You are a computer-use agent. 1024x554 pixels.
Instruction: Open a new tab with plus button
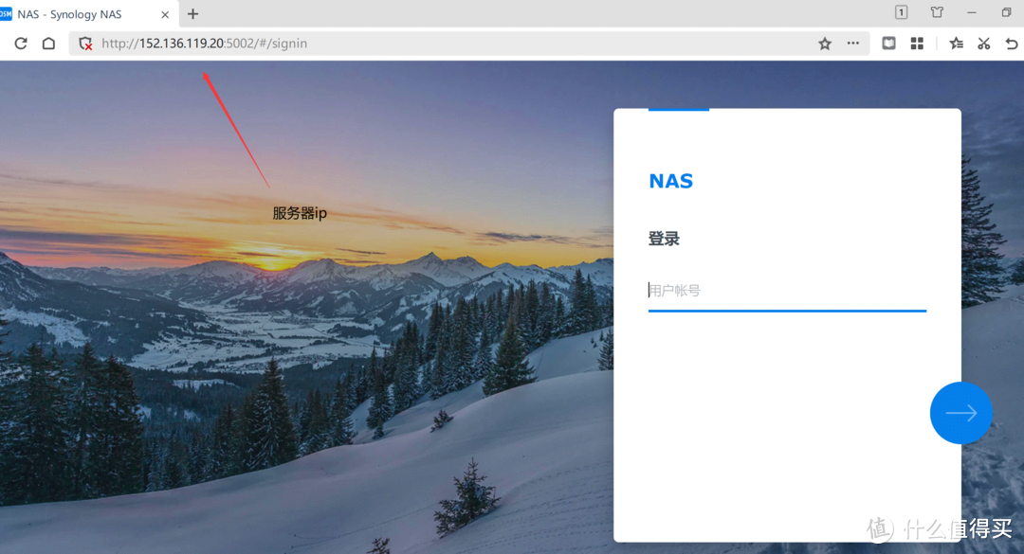pyautogui.click(x=193, y=14)
